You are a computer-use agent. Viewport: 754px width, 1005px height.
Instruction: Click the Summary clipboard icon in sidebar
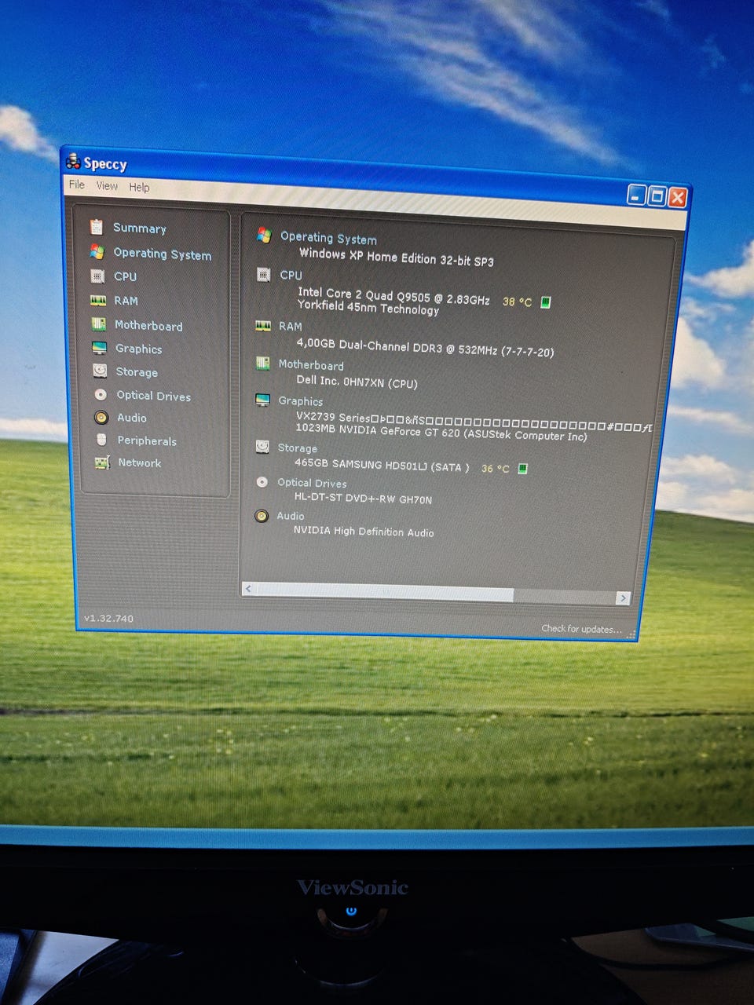(97, 227)
